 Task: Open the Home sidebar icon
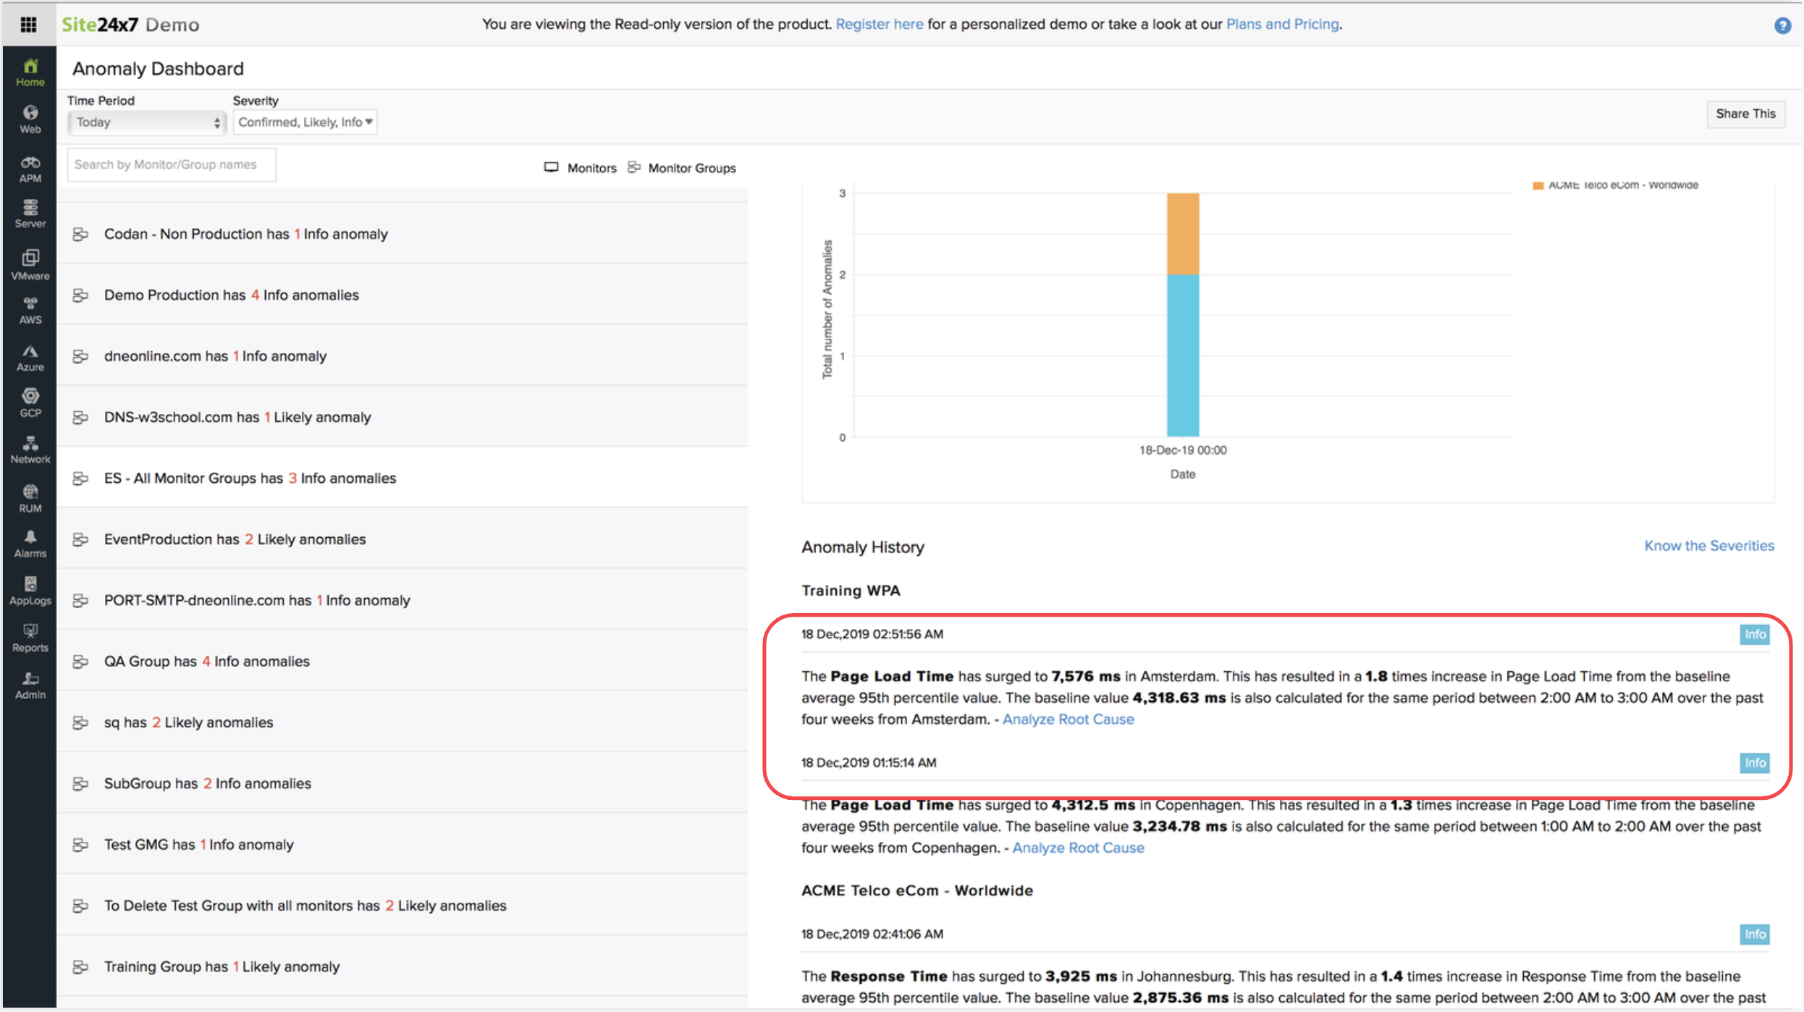click(30, 72)
